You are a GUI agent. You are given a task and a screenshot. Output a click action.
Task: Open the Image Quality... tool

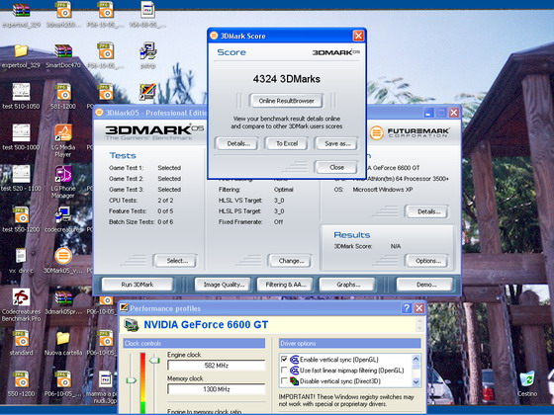click(224, 285)
